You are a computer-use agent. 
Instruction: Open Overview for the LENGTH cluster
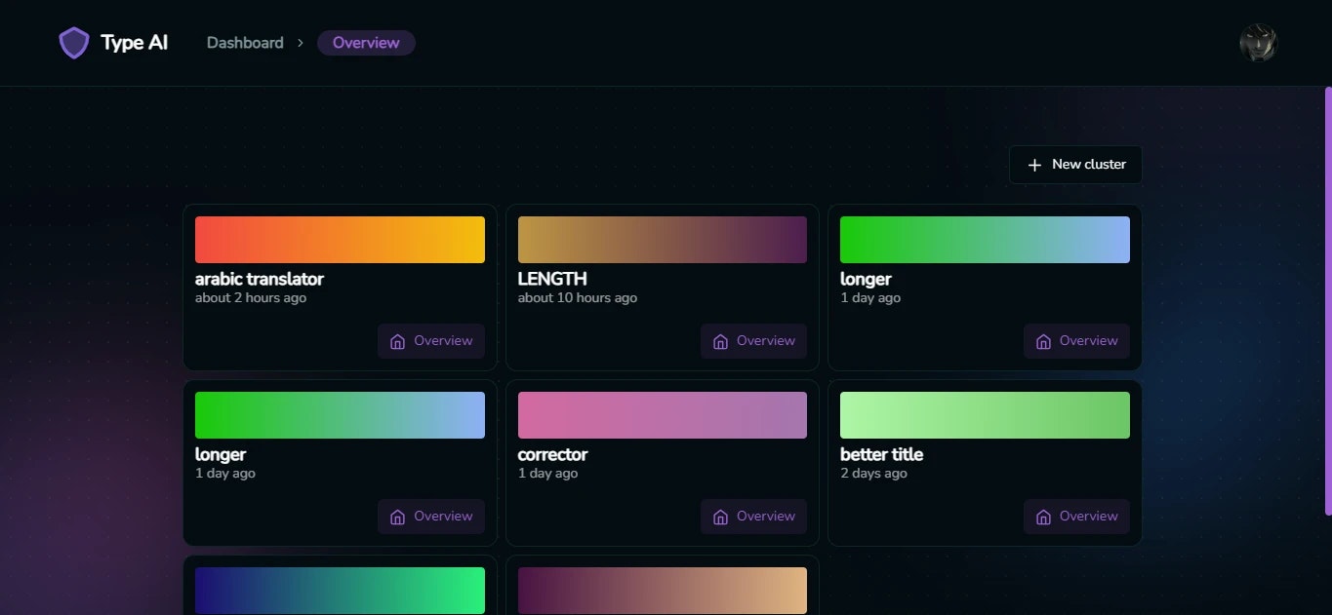pyautogui.click(x=754, y=341)
